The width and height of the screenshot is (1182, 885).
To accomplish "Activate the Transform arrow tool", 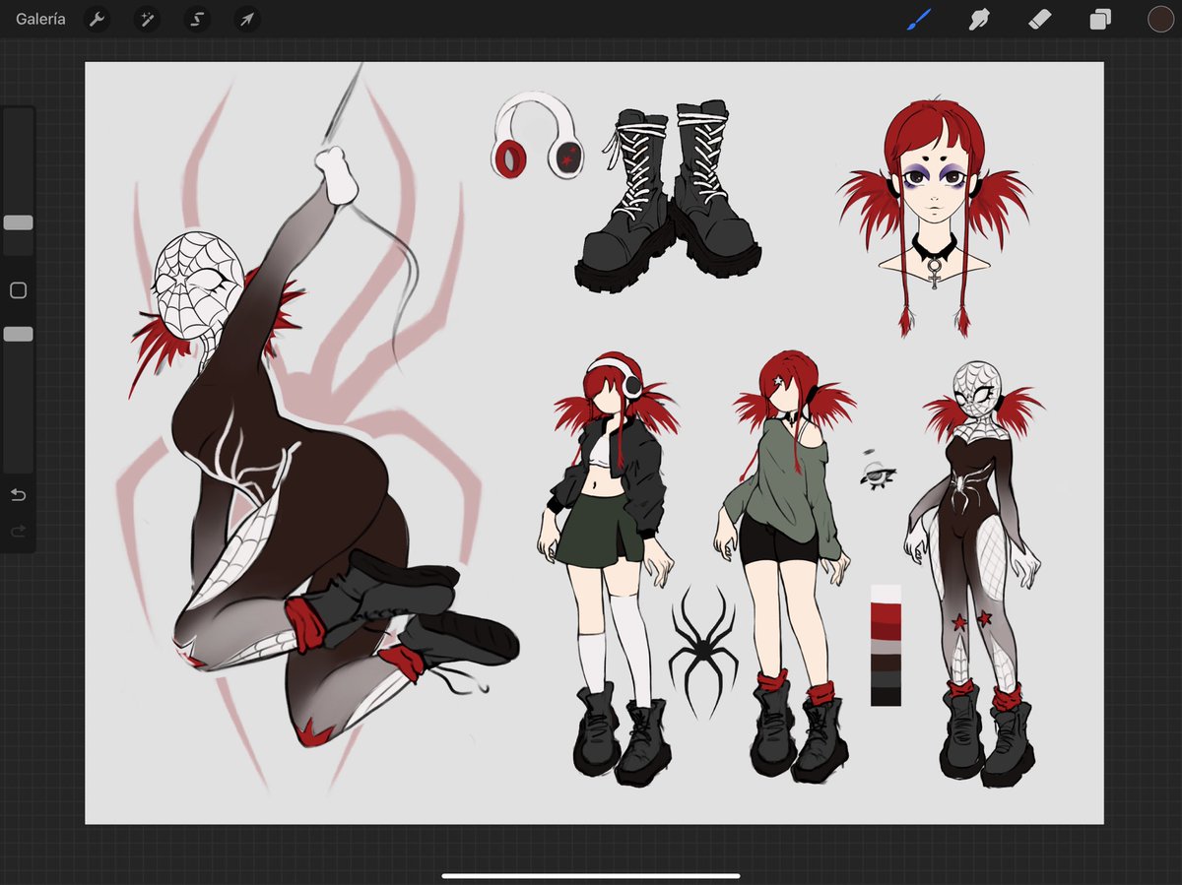I will point(247,19).
